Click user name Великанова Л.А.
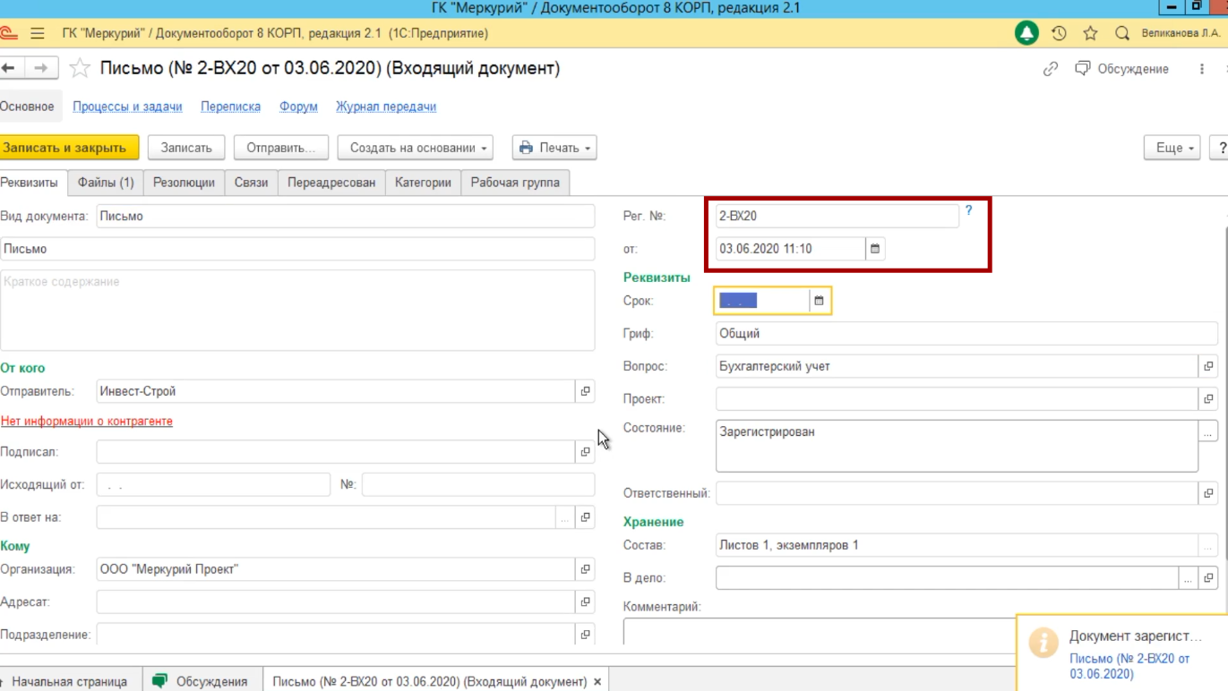The image size is (1228, 691). coord(1181,33)
